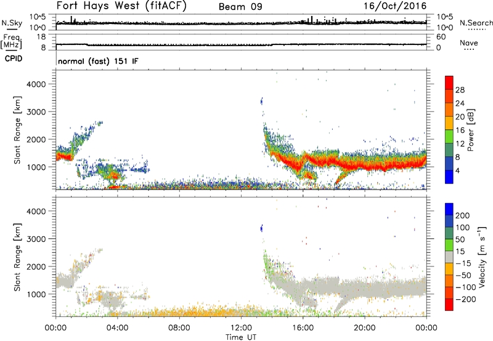The image size is (493, 341).
Task: Click the '18' frequency axis tick label
Action: point(41,37)
